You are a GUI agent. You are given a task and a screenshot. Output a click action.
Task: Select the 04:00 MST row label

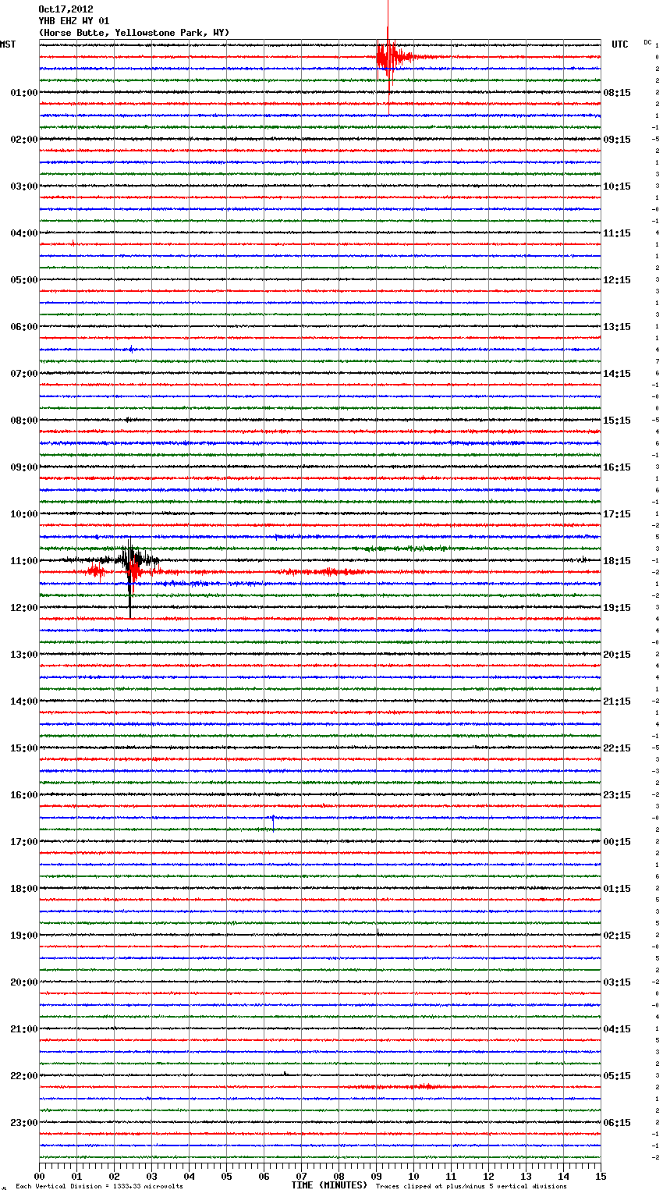[24, 233]
